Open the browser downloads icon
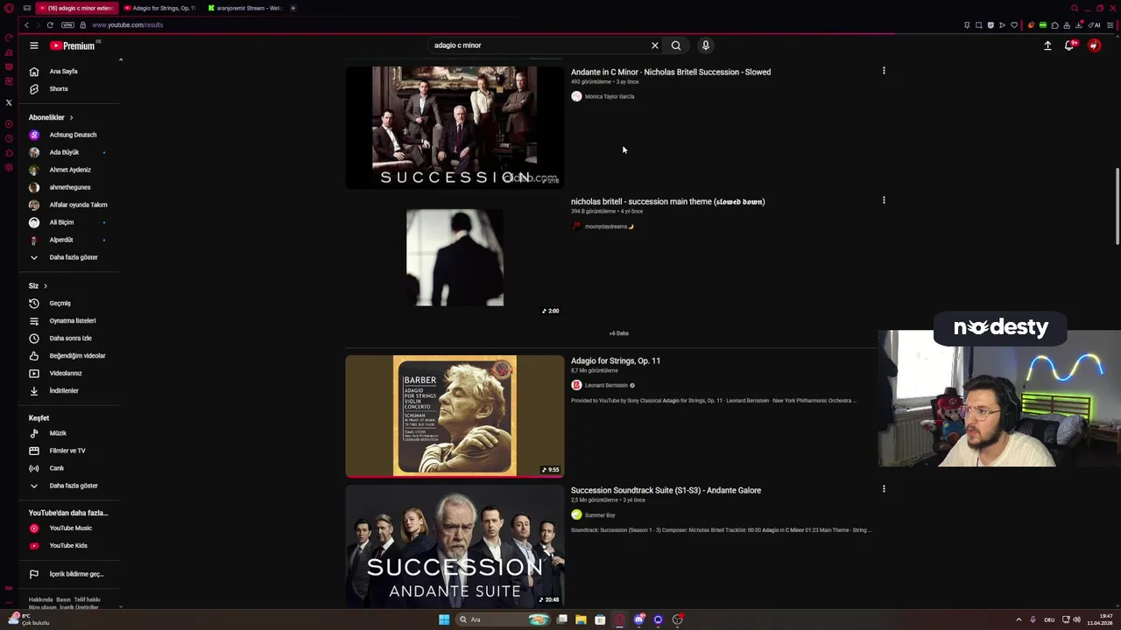 click(x=1079, y=24)
